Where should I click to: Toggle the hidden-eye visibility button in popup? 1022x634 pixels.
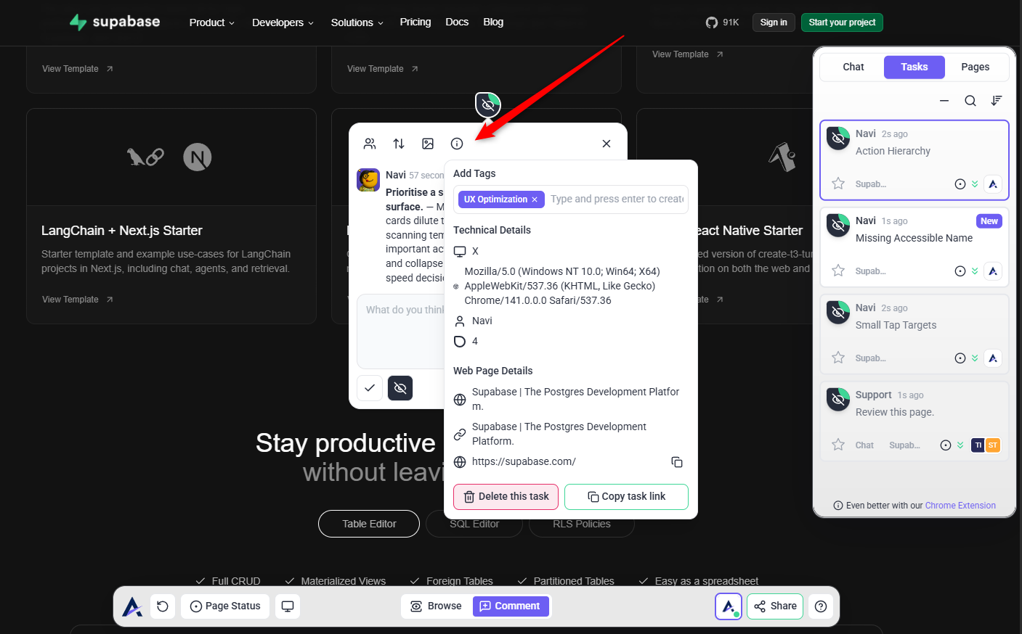coord(400,388)
